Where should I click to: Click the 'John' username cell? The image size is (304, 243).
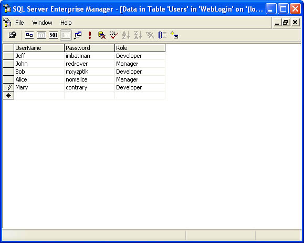39,64
